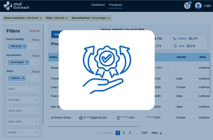213x140 pixels.
Task: Open the Name prefix dropdown
Action: click(x=23, y=111)
